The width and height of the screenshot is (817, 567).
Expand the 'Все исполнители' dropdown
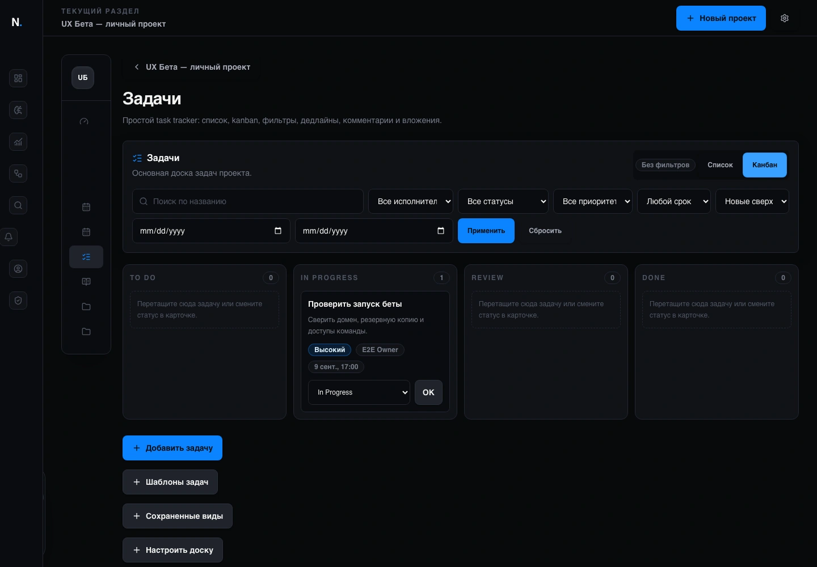(x=411, y=201)
